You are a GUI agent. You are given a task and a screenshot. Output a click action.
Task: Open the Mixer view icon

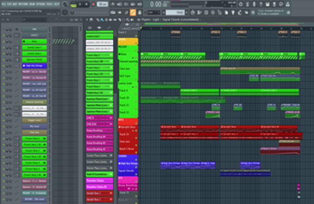213,13
